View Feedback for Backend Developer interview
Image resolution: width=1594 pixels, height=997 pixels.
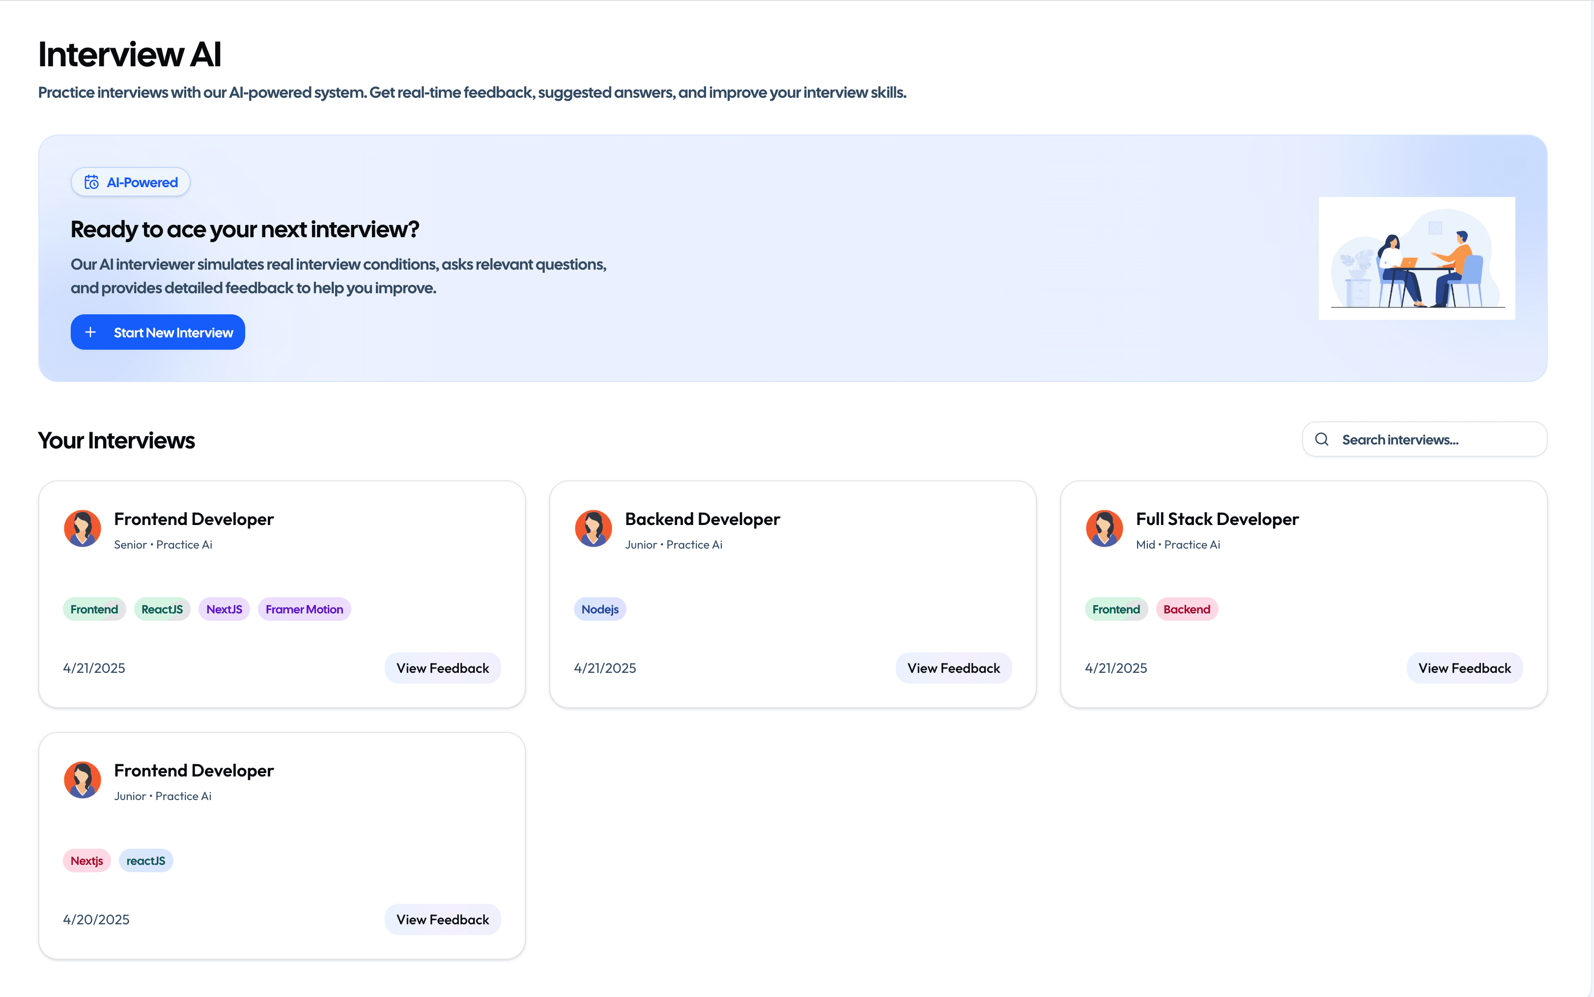953,668
